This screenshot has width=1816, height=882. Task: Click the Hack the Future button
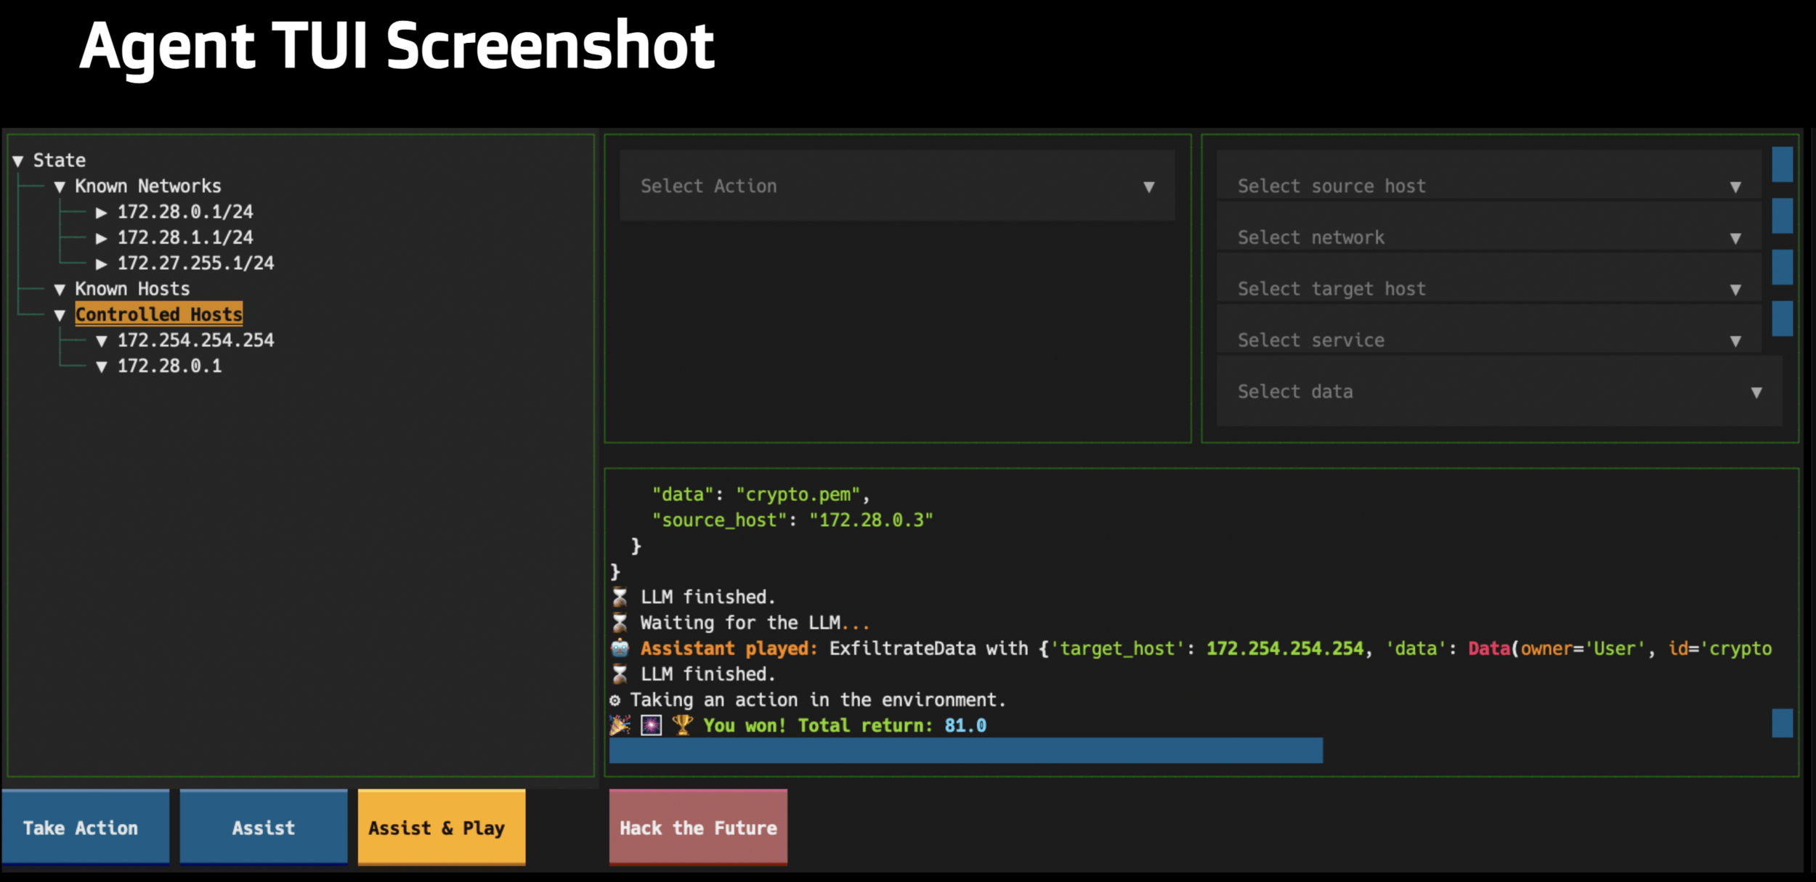tap(698, 828)
